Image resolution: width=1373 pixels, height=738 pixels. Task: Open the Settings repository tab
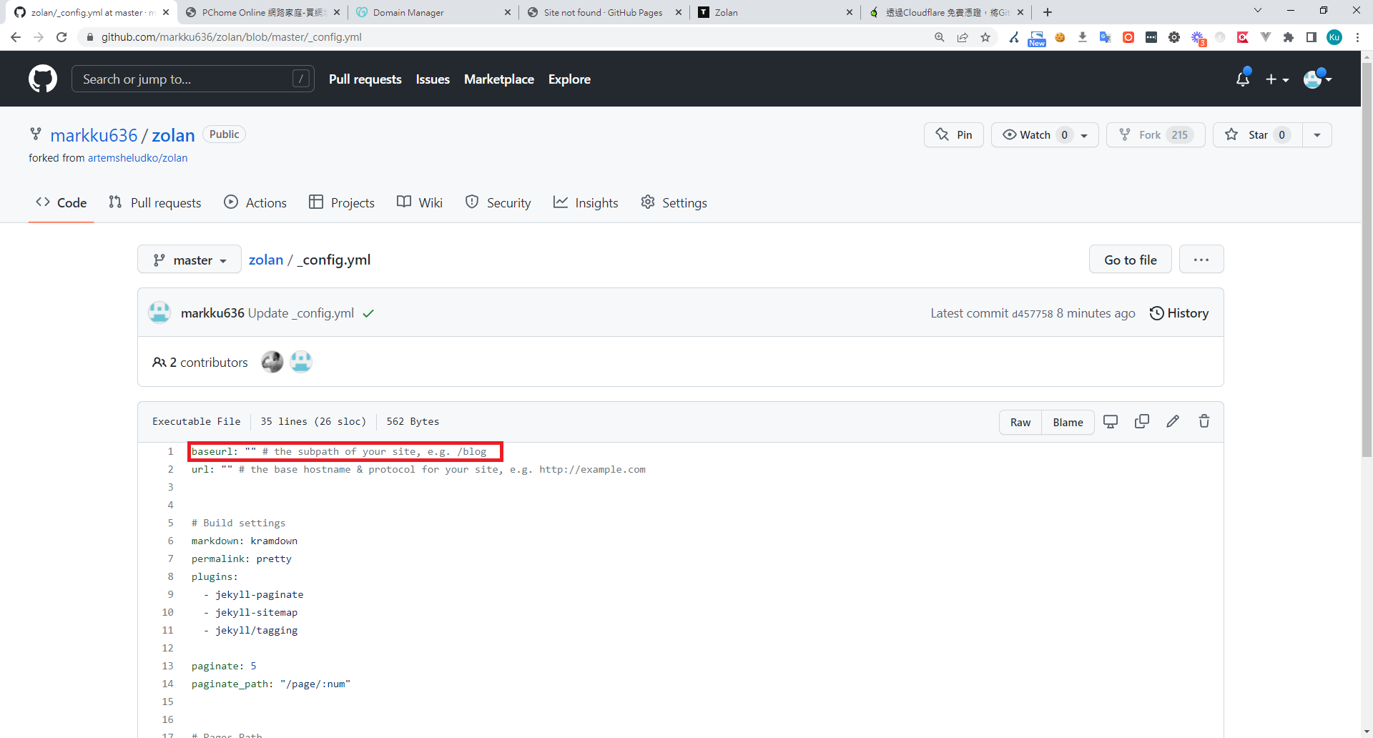(x=674, y=203)
